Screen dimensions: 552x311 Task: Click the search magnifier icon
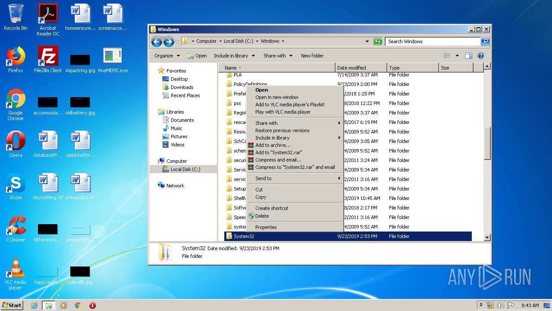coord(485,41)
